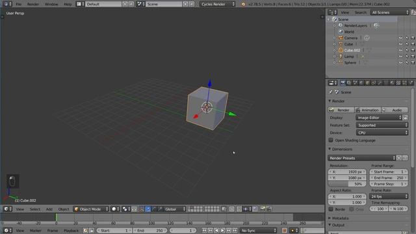Open the Physics properties tab icon

(x=411, y=83)
